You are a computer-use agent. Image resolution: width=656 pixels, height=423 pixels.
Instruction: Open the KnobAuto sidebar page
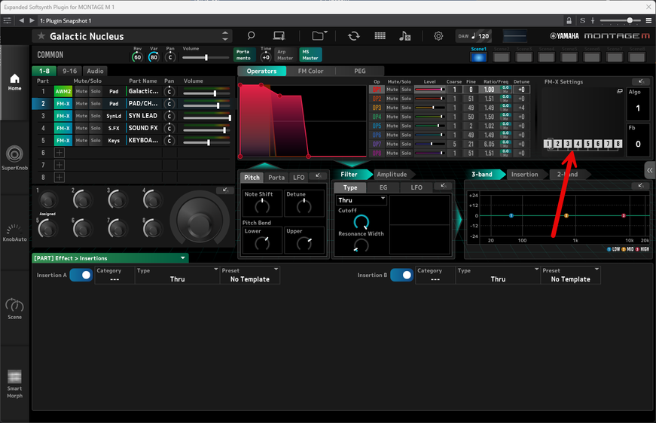[x=14, y=231]
